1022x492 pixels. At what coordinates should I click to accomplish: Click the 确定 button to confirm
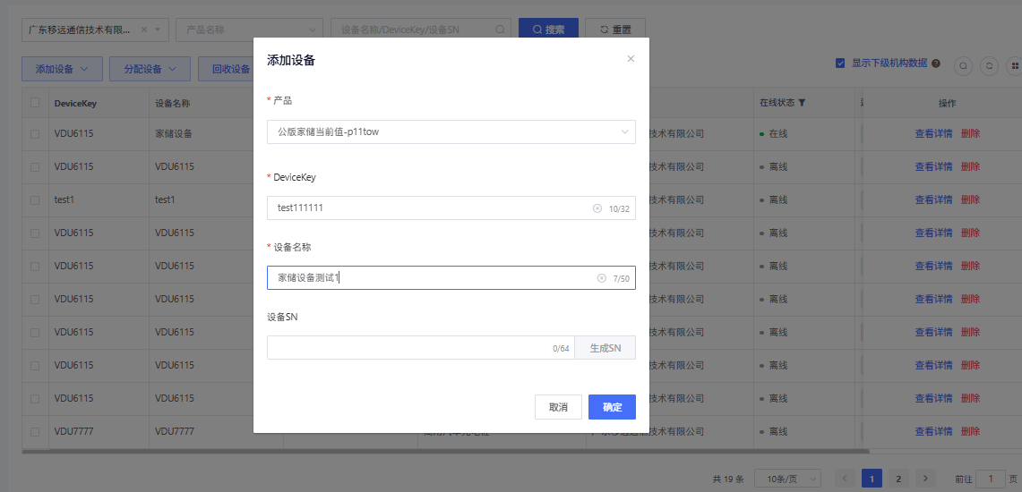coord(612,407)
